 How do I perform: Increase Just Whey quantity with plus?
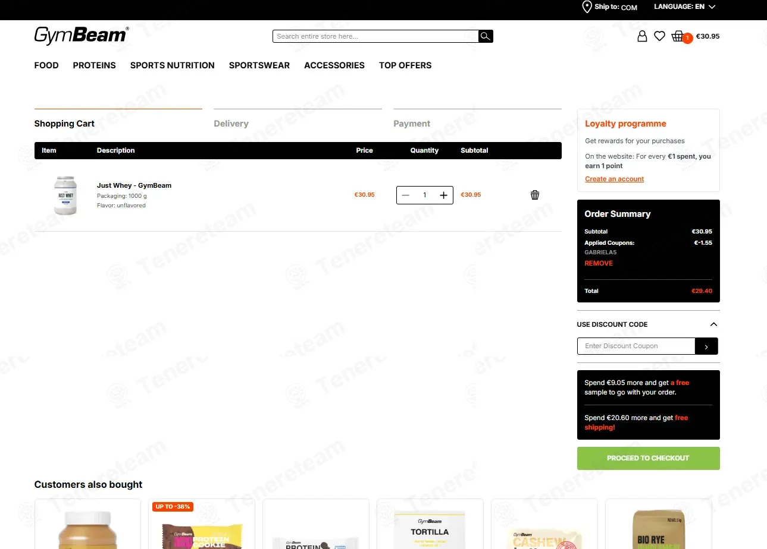click(x=443, y=195)
